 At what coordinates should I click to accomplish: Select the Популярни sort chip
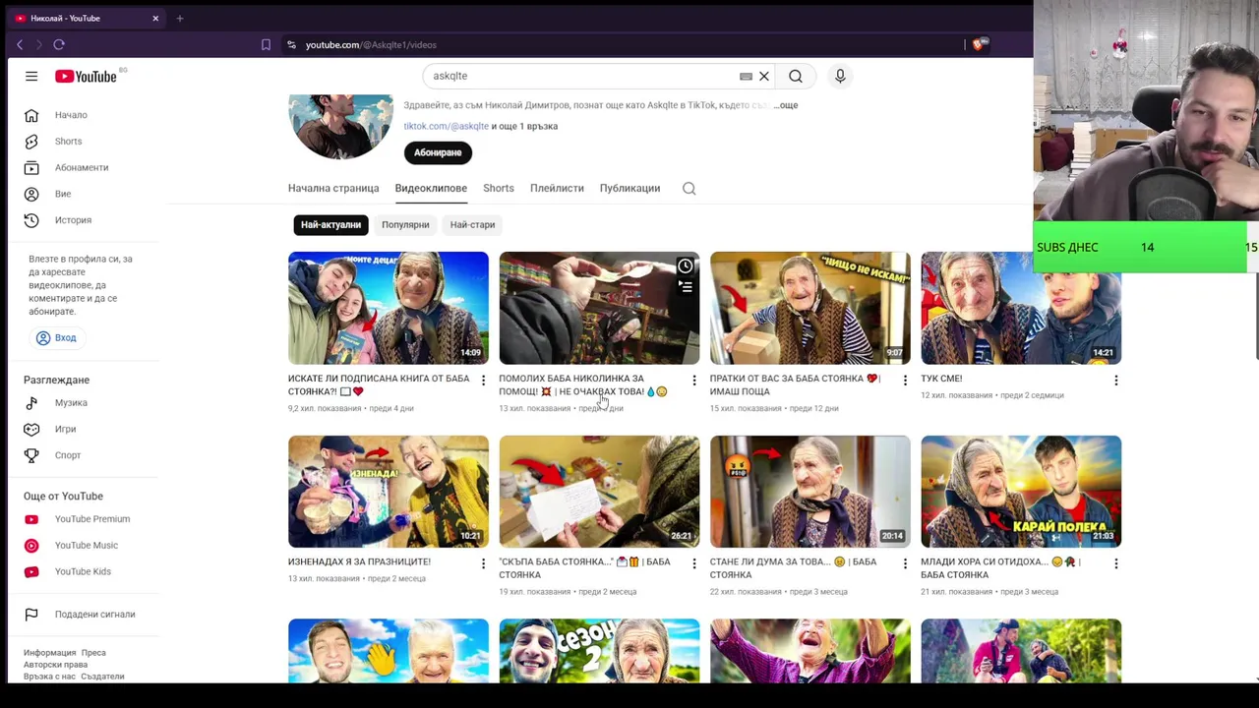point(405,225)
